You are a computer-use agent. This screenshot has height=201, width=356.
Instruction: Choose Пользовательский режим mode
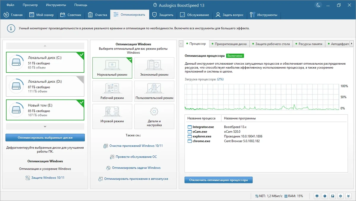click(154, 91)
